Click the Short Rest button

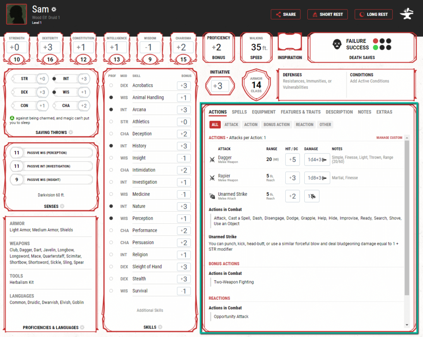click(327, 14)
